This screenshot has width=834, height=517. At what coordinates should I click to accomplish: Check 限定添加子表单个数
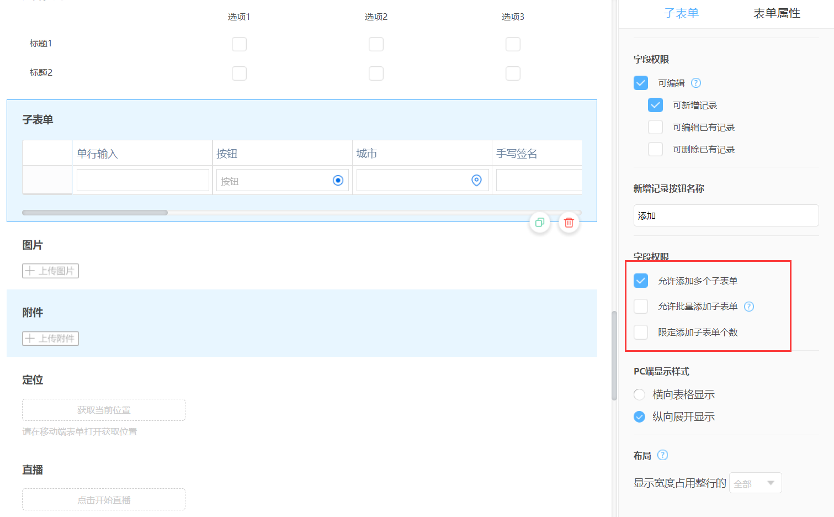coord(641,332)
